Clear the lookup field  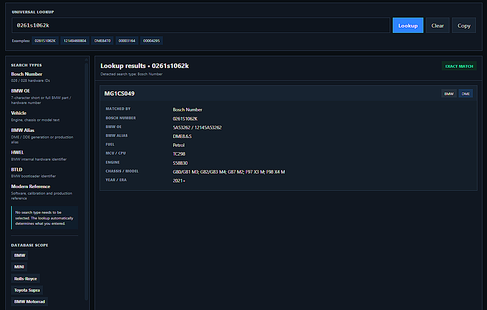(x=438, y=25)
